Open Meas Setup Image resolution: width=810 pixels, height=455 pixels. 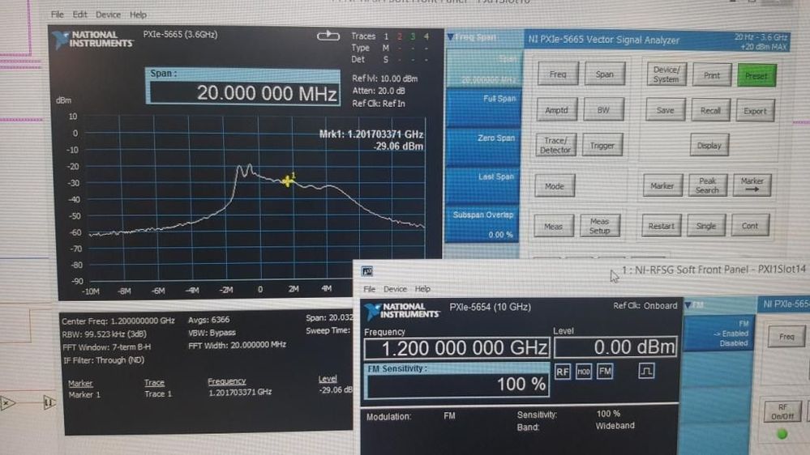pyautogui.click(x=599, y=226)
